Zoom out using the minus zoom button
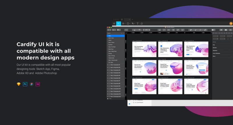The image size is (233, 125). 143,30
